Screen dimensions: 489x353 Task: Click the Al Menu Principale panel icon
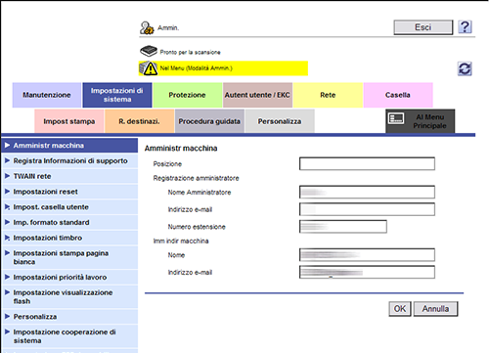(x=396, y=118)
